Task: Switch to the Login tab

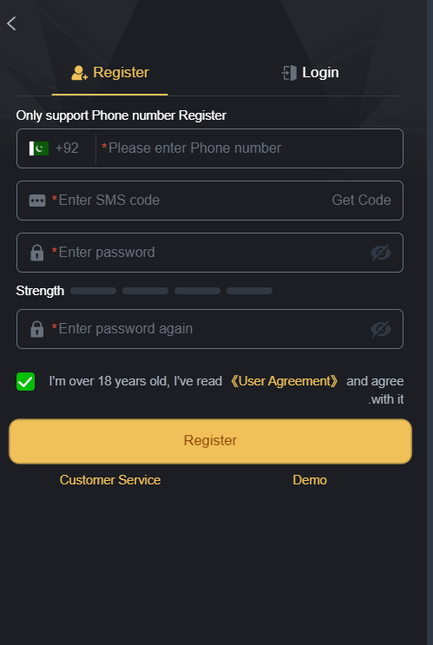Action: click(x=310, y=73)
